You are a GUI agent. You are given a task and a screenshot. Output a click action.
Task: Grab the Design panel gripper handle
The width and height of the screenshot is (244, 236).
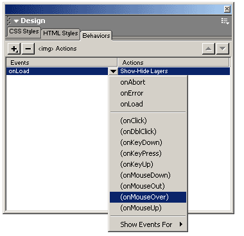pos(9,21)
